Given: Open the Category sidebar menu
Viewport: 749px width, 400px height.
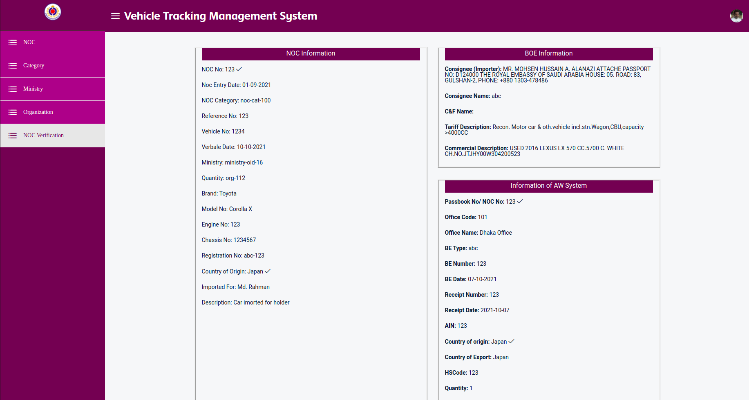Looking at the screenshot, I should (x=53, y=66).
